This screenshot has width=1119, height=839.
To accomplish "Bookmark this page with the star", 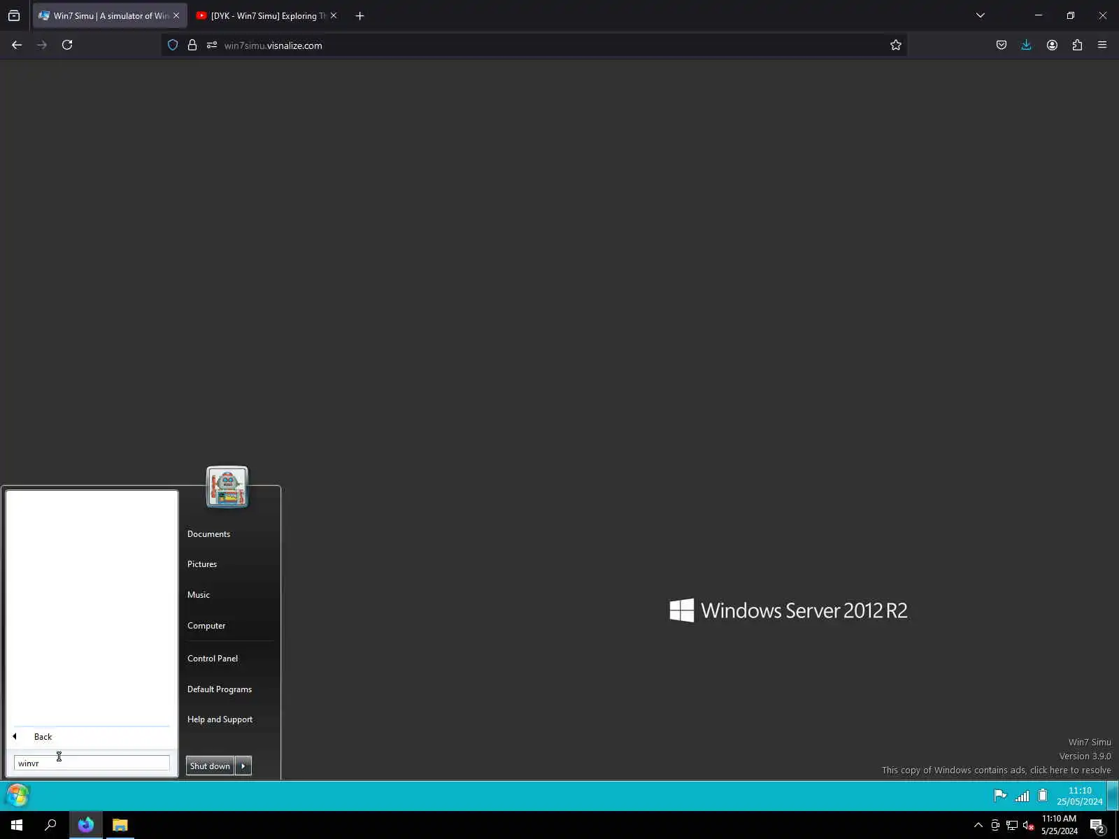I will (896, 45).
